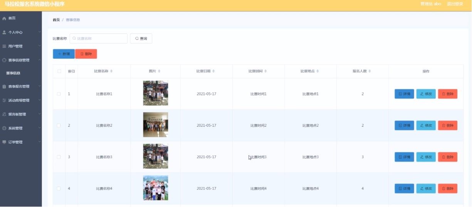Collapse the 赛事信息管理 menu chevron
This screenshot has height=207, width=472.
(39, 60)
